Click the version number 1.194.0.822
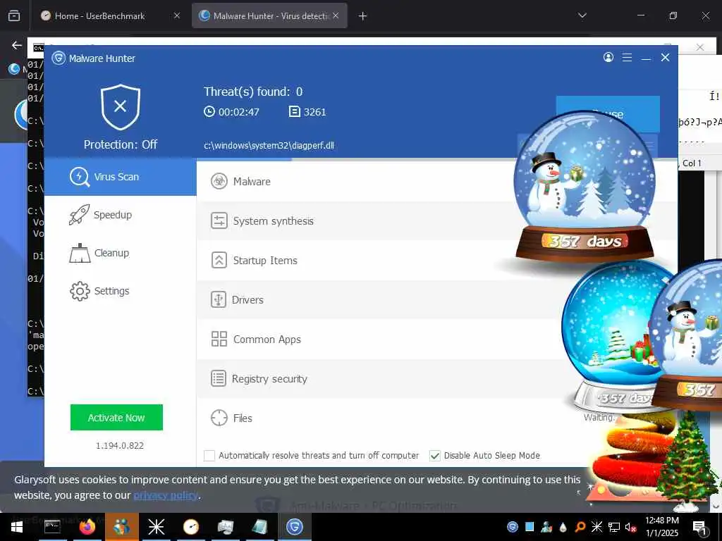Viewport: 722px width, 541px height. [x=120, y=445]
